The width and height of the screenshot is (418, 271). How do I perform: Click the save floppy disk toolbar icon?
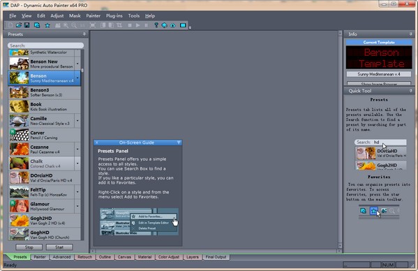[x=27, y=25]
